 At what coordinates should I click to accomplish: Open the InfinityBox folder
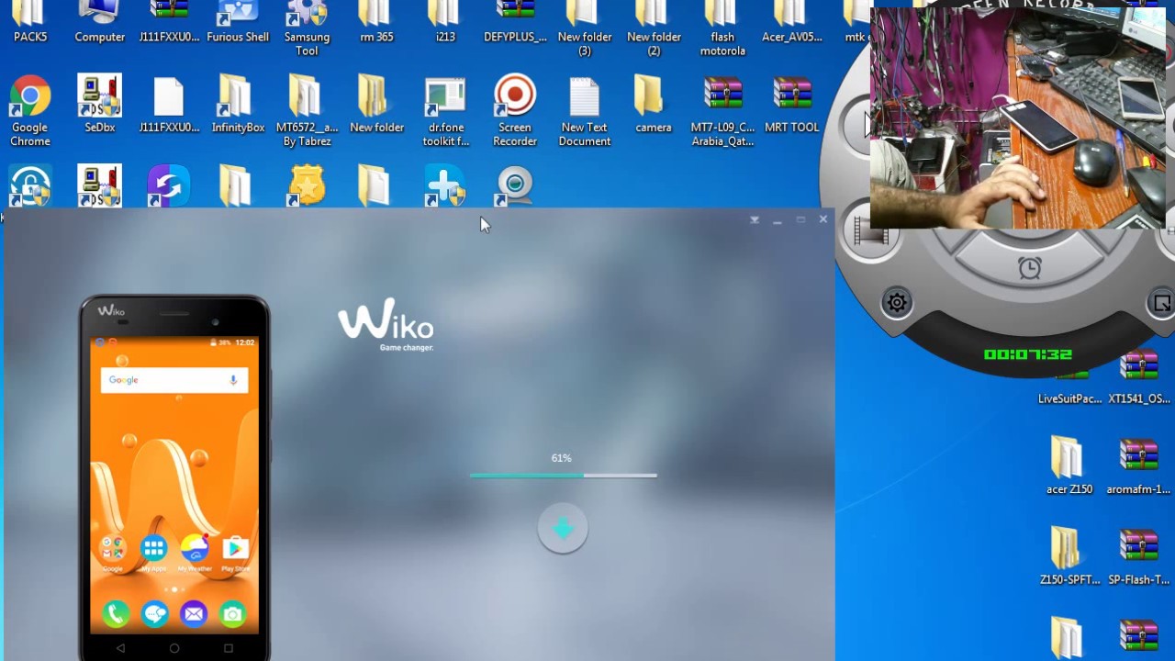tap(238, 104)
